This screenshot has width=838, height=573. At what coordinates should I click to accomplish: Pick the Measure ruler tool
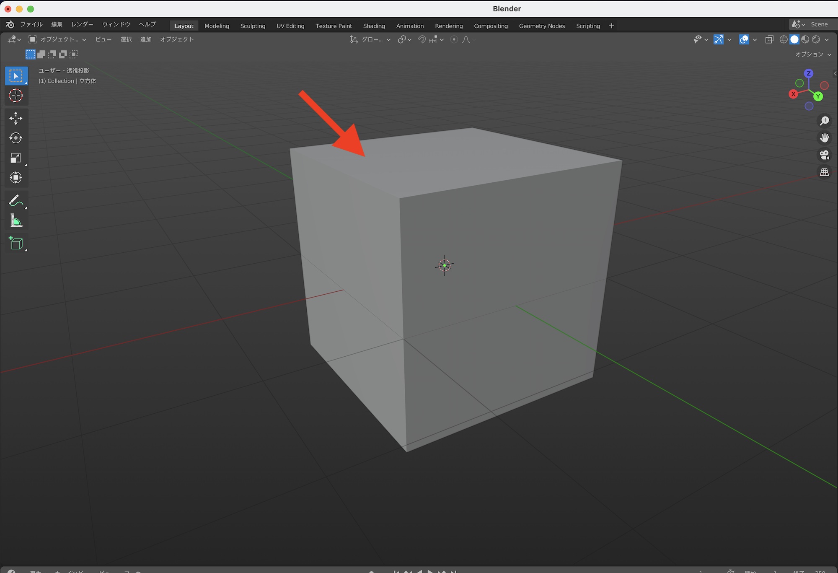pos(16,220)
